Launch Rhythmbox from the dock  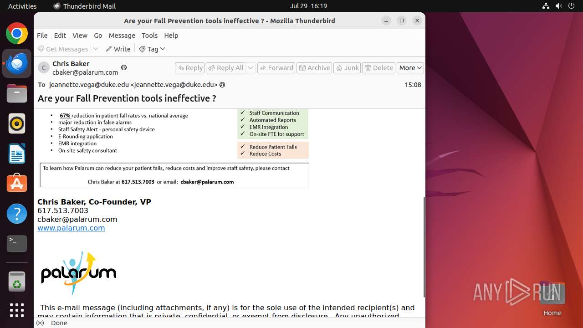(17, 123)
